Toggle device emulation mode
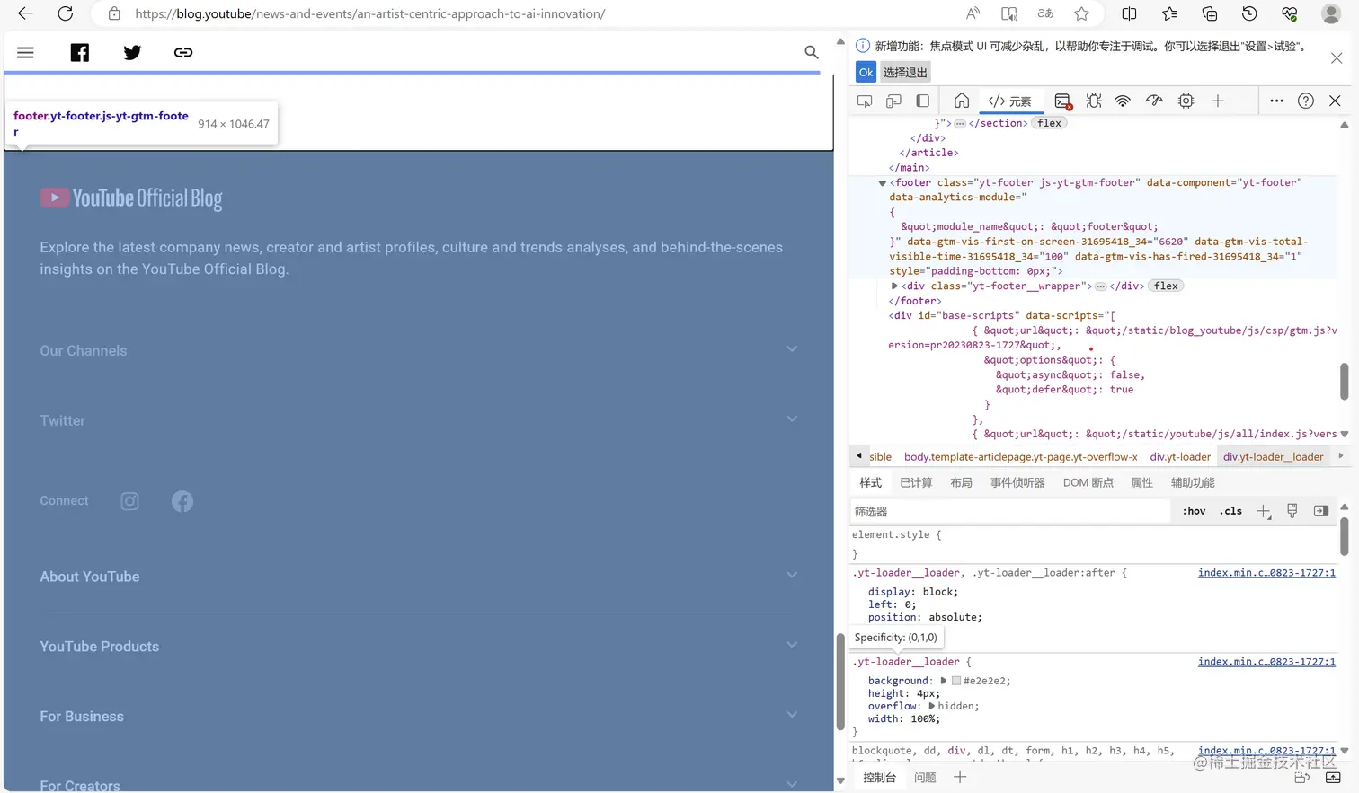The width and height of the screenshot is (1359, 793). pos(893,101)
